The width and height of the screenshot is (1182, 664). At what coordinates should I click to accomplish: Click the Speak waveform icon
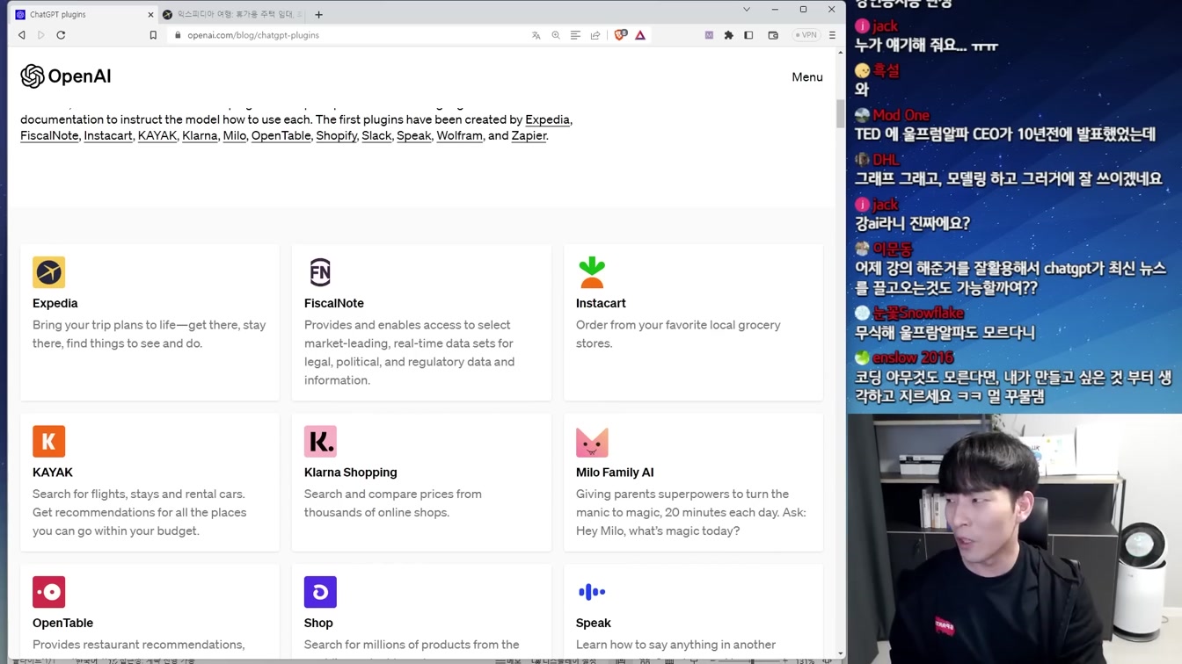(592, 592)
